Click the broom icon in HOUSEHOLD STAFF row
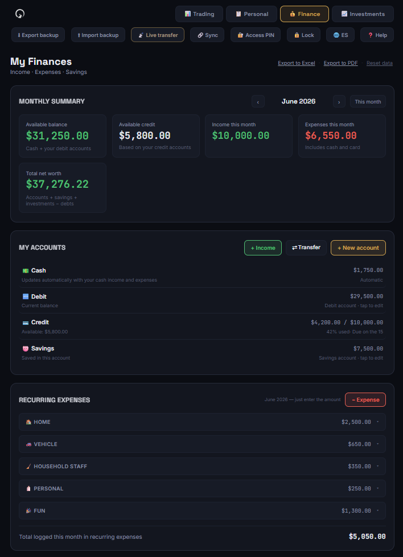 coord(28,467)
